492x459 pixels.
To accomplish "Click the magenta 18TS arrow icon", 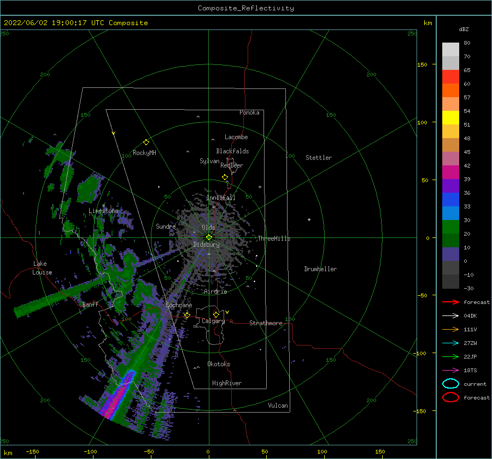I will pos(450,370).
